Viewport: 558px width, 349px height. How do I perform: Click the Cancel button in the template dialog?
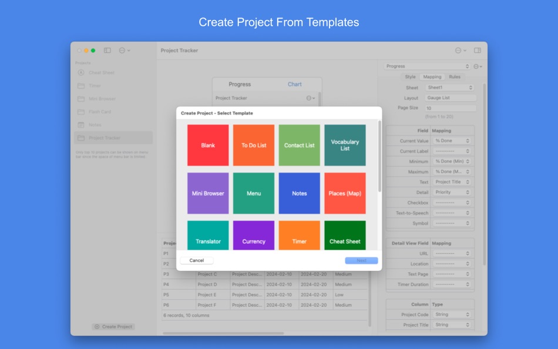196,260
